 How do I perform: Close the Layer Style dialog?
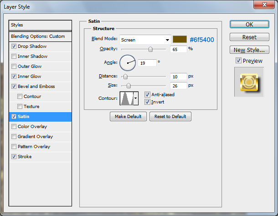pos(264,5)
